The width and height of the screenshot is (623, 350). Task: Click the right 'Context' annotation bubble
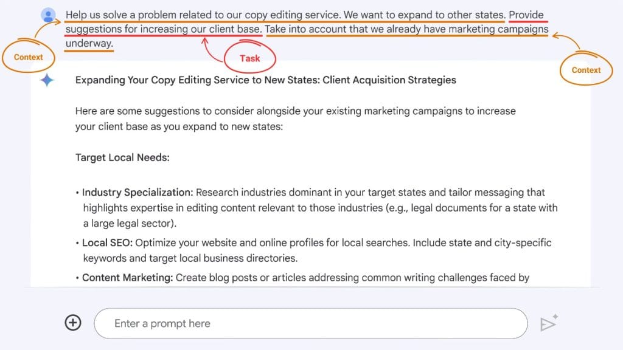click(586, 70)
